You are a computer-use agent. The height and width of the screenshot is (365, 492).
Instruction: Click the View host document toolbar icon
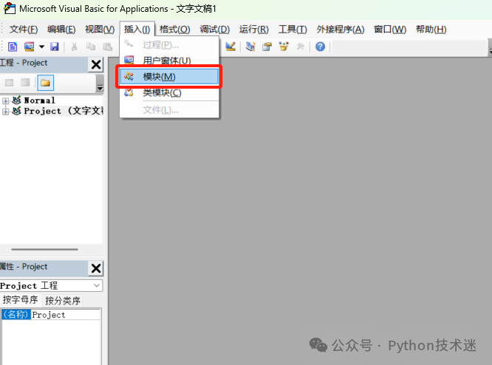[13, 47]
